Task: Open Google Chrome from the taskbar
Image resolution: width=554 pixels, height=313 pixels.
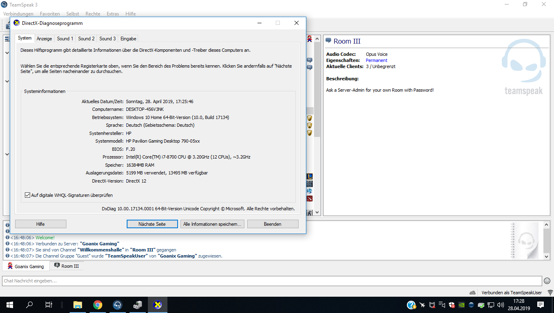Action: click(97, 304)
